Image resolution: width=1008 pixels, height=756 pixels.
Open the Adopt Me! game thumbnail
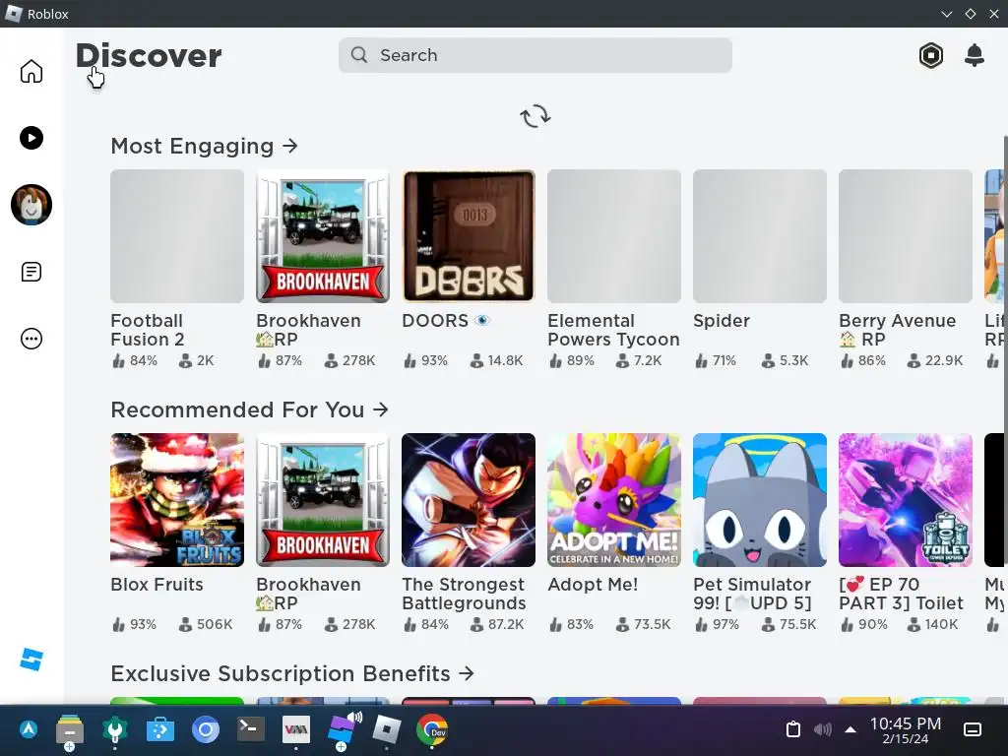(614, 500)
